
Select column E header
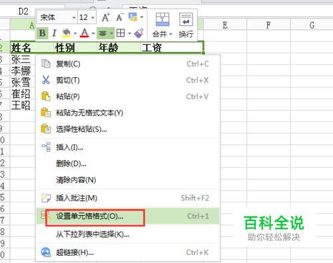(x=225, y=25)
